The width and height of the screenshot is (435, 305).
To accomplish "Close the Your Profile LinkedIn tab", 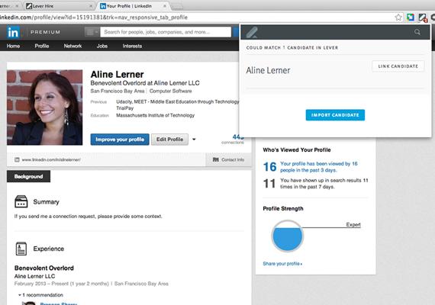I will click(165, 6).
